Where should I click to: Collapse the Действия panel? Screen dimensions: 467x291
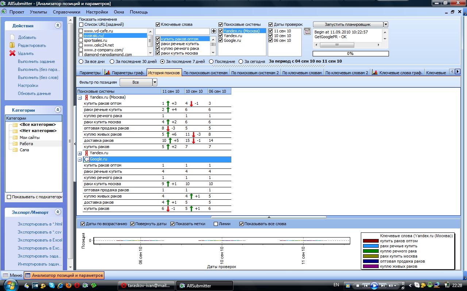pos(58,25)
